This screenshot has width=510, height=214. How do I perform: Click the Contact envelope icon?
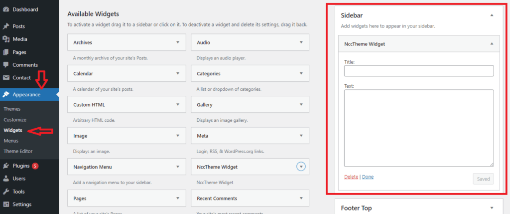(6, 78)
